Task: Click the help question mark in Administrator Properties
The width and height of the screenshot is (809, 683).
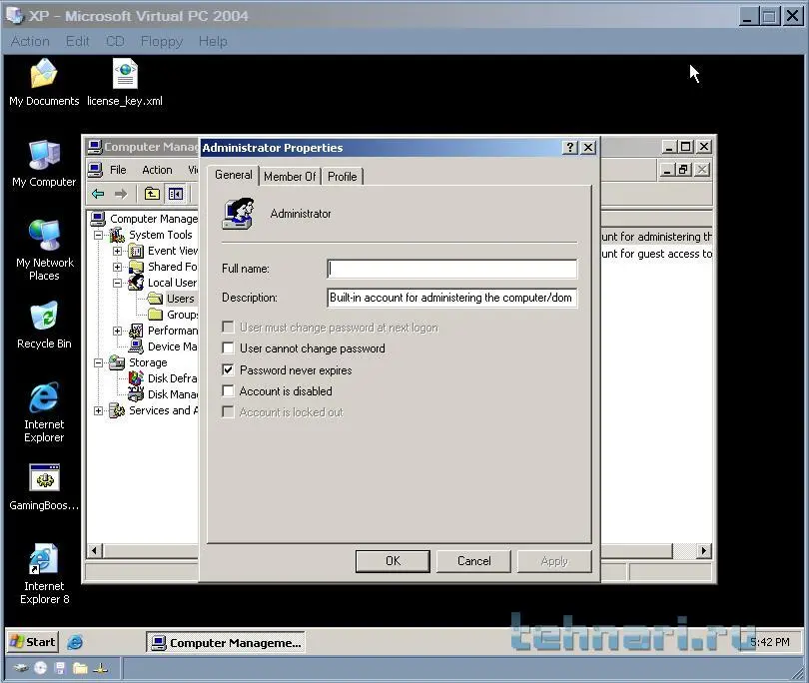Action: click(569, 148)
